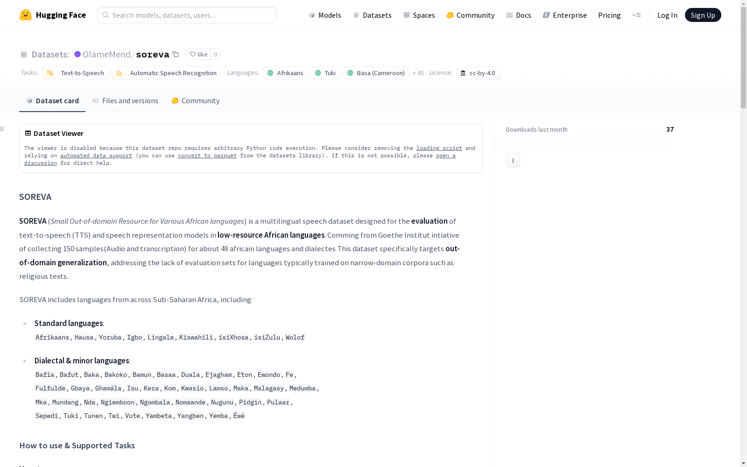Click the Text-to-Speech task icon

pyautogui.click(x=50, y=73)
